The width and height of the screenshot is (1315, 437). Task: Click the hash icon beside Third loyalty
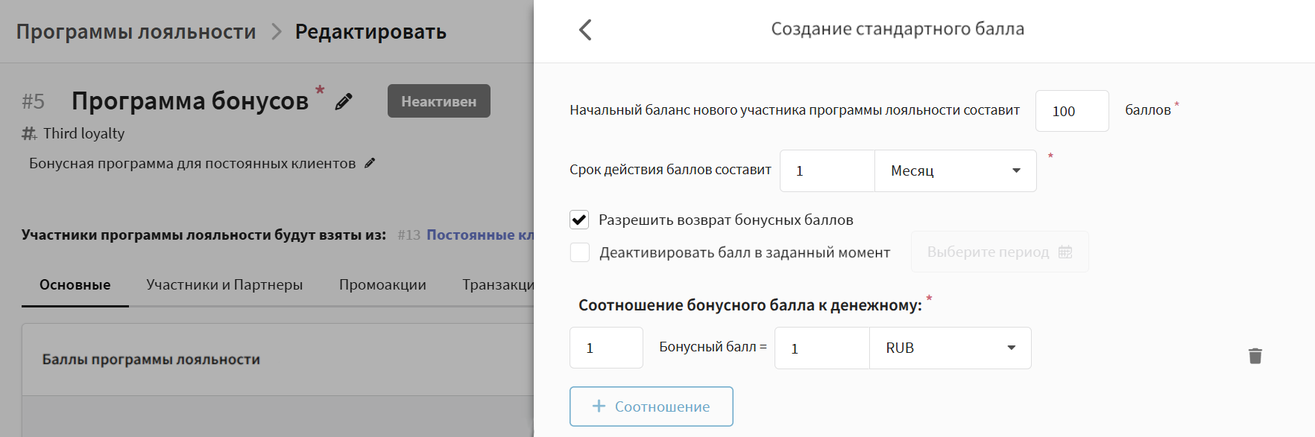point(29,133)
